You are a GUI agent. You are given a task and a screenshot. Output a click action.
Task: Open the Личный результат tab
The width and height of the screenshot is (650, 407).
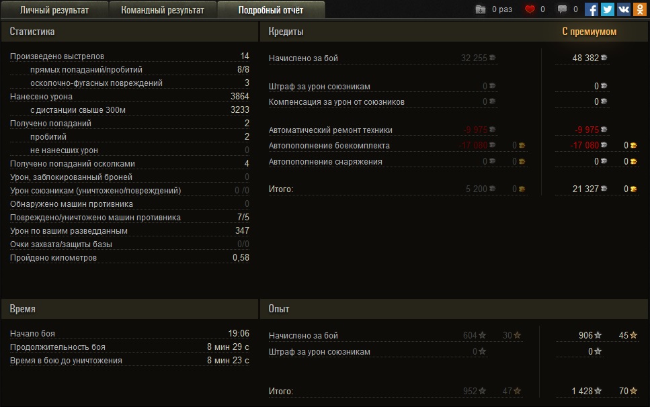point(54,9)
